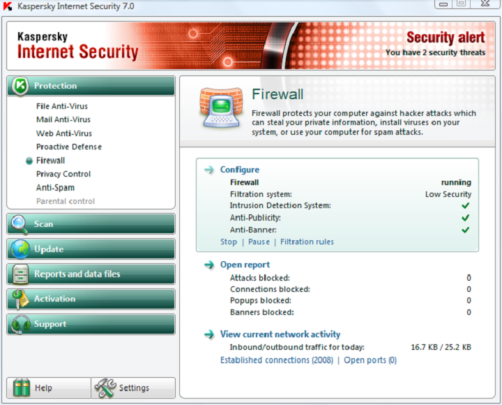Select Proactive Defense component
This screenshot has width=502, height=405.
click(69, 147)
